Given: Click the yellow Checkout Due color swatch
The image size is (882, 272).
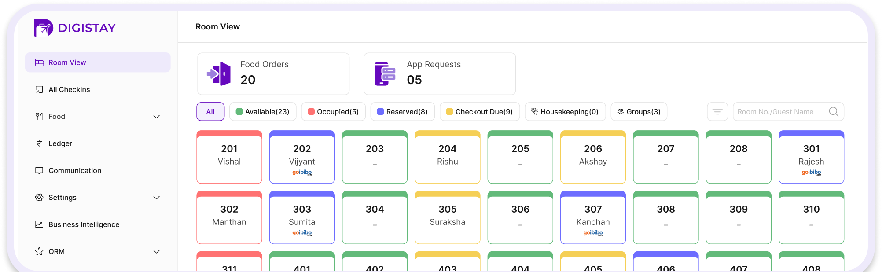Looking at the screenshot, I should pyautogui.click(x=449, y=112).
